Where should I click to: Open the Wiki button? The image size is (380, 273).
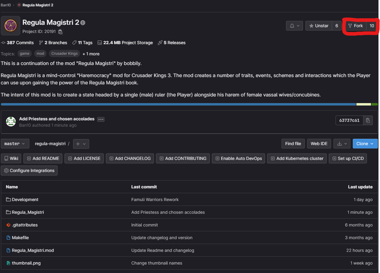(x=11, y=158)
